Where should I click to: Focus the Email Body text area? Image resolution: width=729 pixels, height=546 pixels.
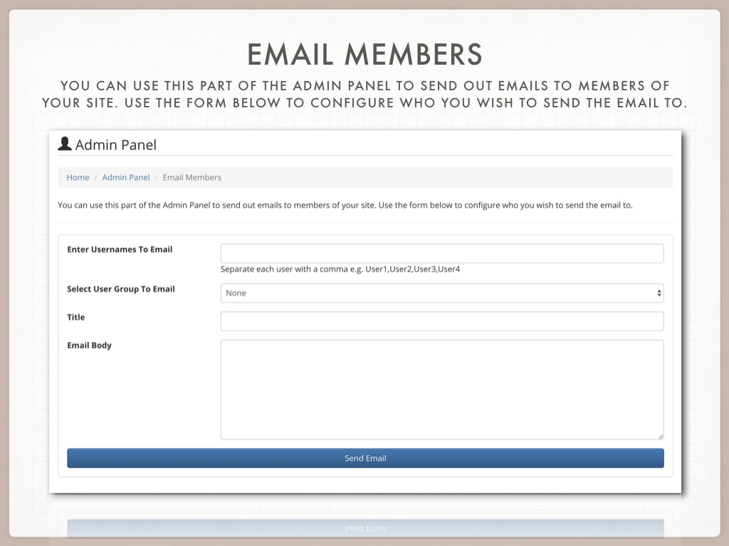coord(442,390)
